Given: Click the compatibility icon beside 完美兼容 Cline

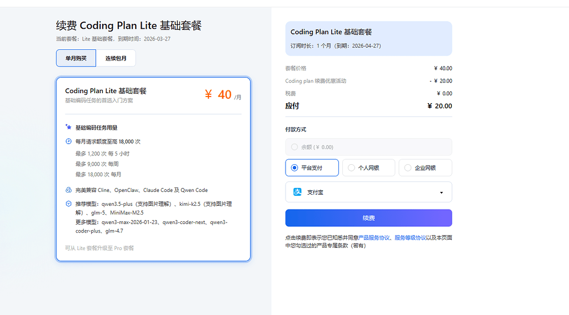Looking at the screenshot, I should pyautogui.click(x=68, y=190).
